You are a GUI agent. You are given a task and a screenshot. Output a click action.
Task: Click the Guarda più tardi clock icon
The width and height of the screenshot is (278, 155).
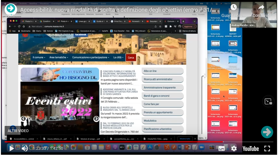click(233, 7)
